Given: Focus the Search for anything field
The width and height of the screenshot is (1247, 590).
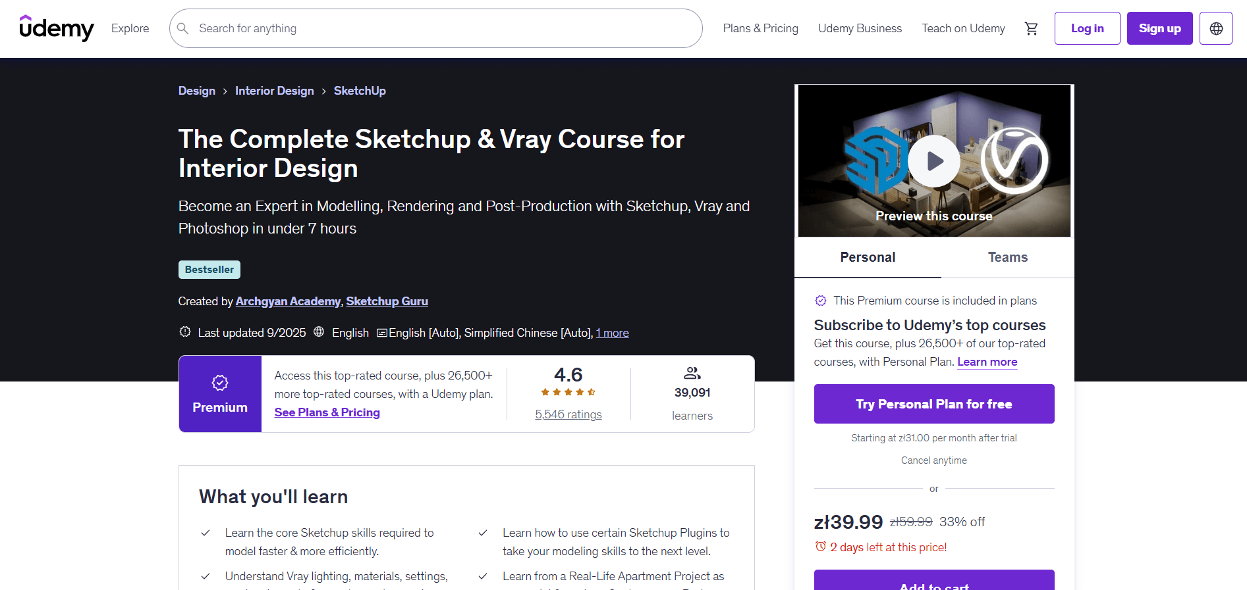Looking at the screenshot, I should point(435,28).
